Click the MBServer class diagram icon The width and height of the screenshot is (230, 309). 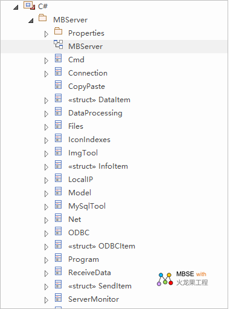point(58,44)
